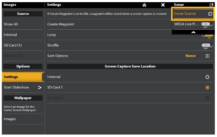The width and height of the screenshot is (217, 137).
Task: Click the X close icon in Settings header
Action: click(163, 5)
